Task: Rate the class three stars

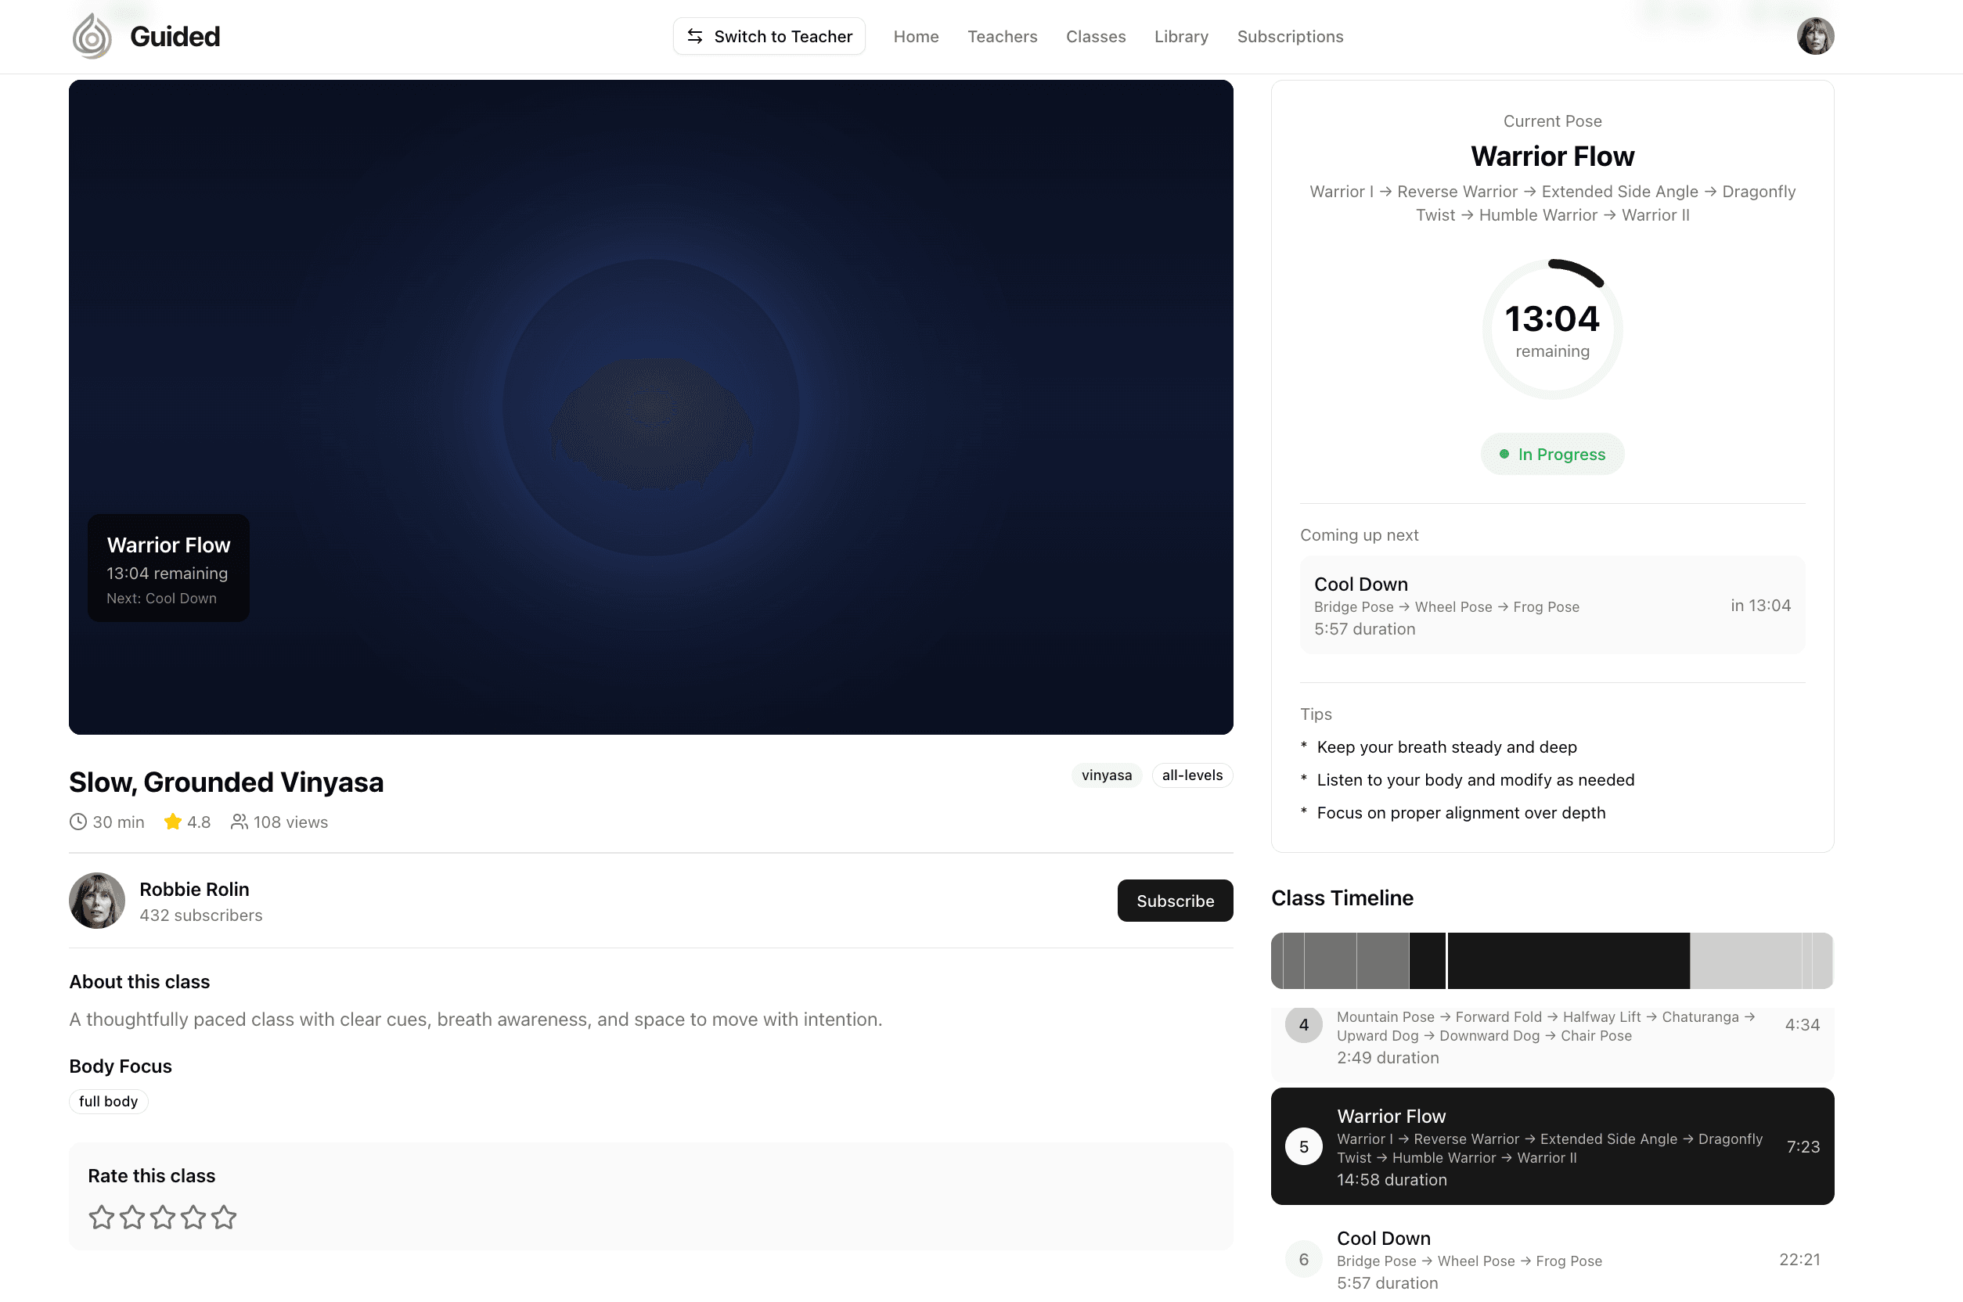Action: coord(163,1217)
